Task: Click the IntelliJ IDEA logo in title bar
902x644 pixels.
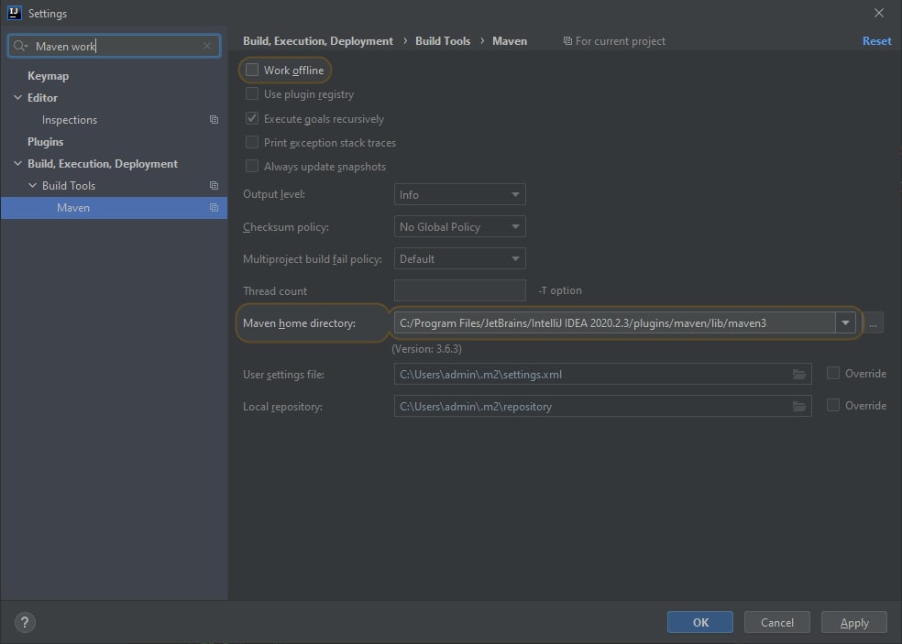Action: click(x=15, y=13)
